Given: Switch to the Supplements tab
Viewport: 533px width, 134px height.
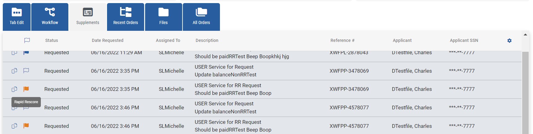Looking at the screenshot, I should click(88, 17).
